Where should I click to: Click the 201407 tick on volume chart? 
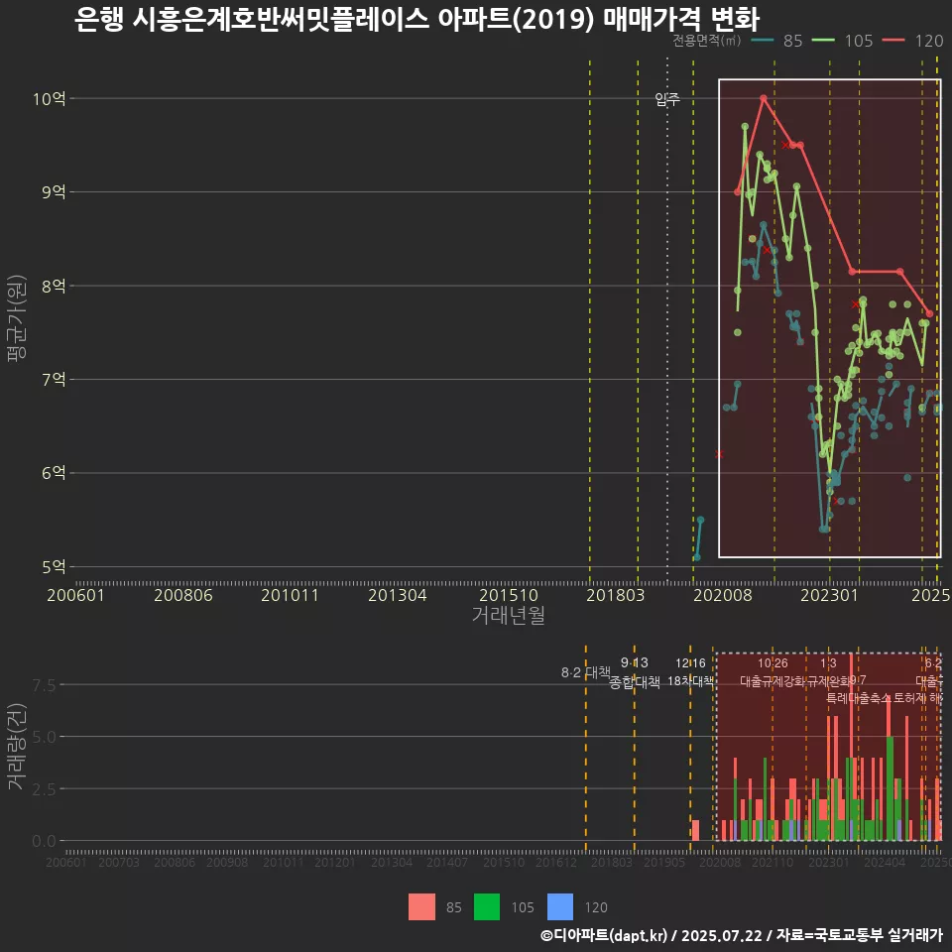447,862
